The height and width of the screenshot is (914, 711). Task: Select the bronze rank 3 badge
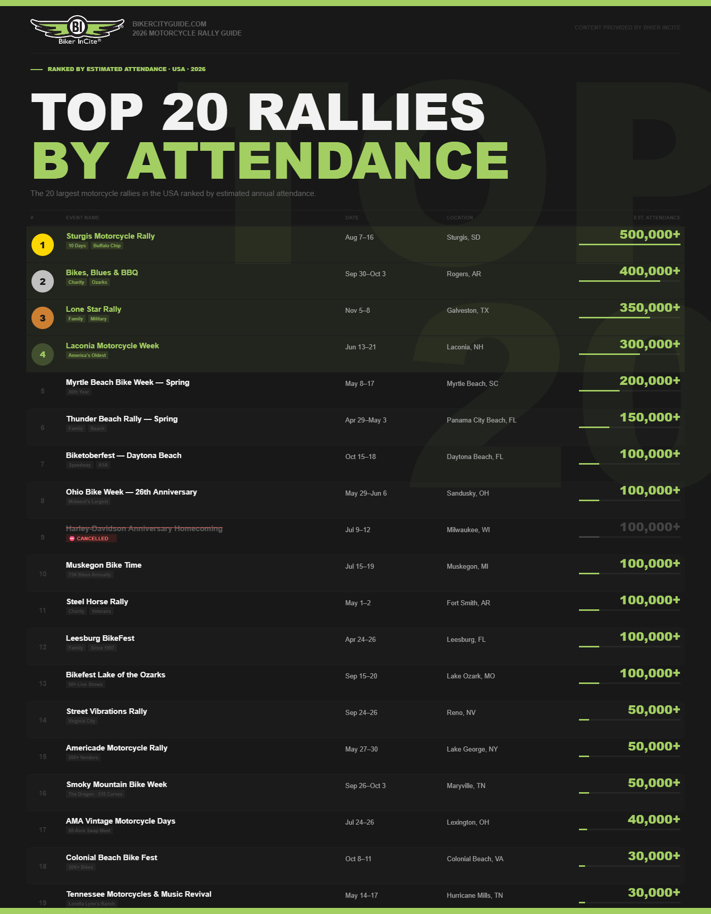point(43,318)
